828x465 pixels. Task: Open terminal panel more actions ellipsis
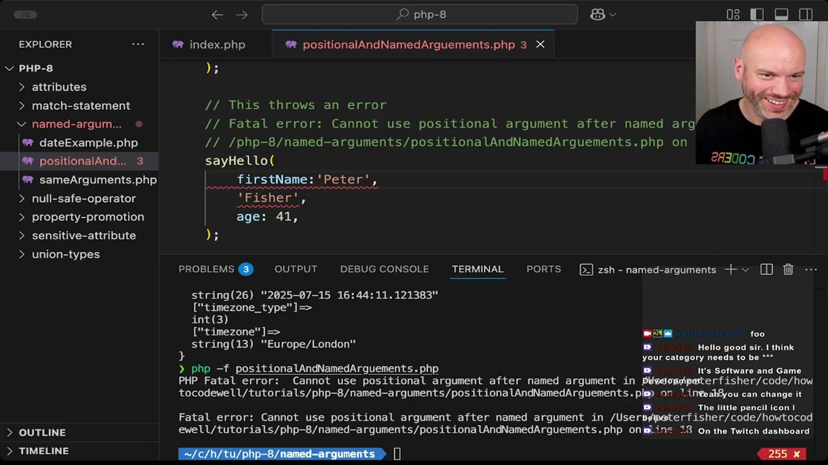[811, 269]
